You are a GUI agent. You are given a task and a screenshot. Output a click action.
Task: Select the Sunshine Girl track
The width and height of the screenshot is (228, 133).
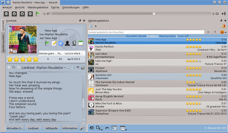tap(157, 77)
